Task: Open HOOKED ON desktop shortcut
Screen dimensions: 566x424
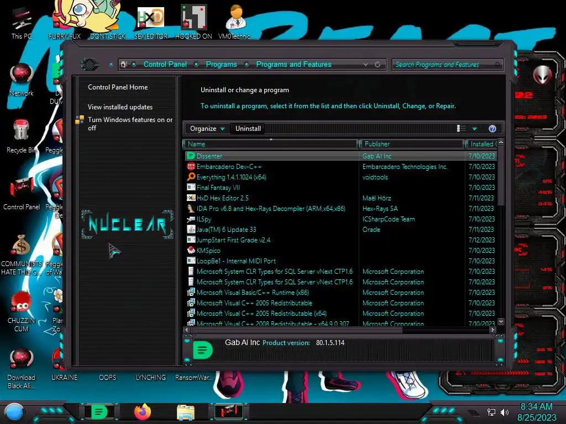Action: tap(193, 22)
